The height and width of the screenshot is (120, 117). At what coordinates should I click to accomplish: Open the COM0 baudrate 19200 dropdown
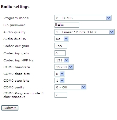64,67
